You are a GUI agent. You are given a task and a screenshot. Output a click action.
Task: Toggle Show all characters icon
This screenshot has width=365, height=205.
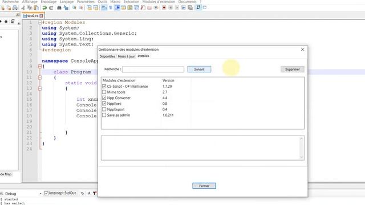click(111, 7)
